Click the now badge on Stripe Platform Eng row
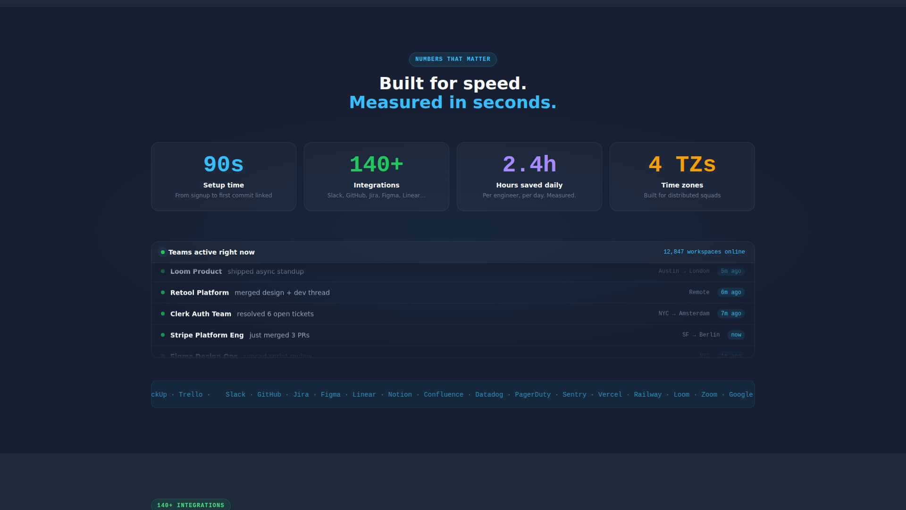This screenshot has height=510, width=906. pos(736,335)
